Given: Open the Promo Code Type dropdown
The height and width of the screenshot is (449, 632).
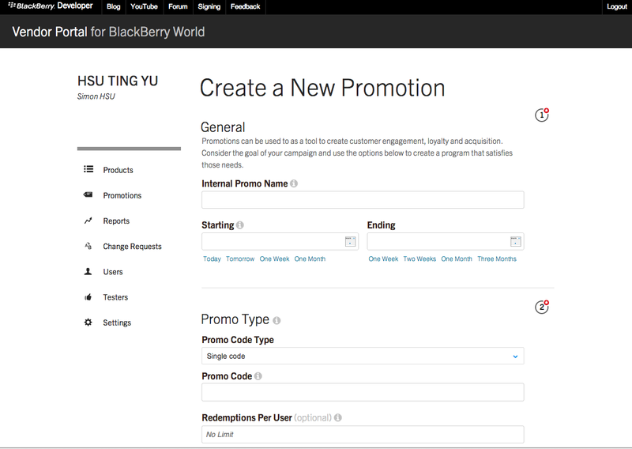Looking at the screenshot, I should click(x=363, y=356).
